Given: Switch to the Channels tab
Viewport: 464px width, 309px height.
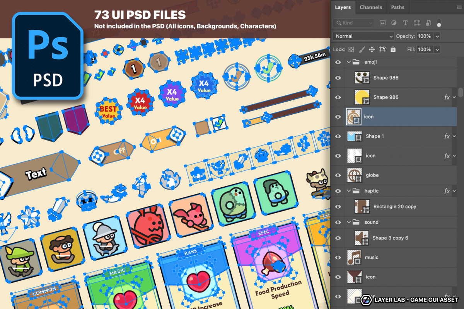Looking at the screenshot, I should [371, 7].
